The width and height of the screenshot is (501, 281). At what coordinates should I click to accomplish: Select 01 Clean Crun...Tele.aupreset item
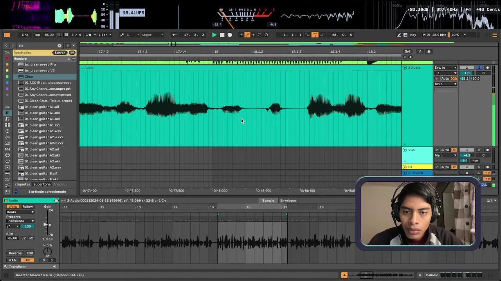(x=49, y=101)
